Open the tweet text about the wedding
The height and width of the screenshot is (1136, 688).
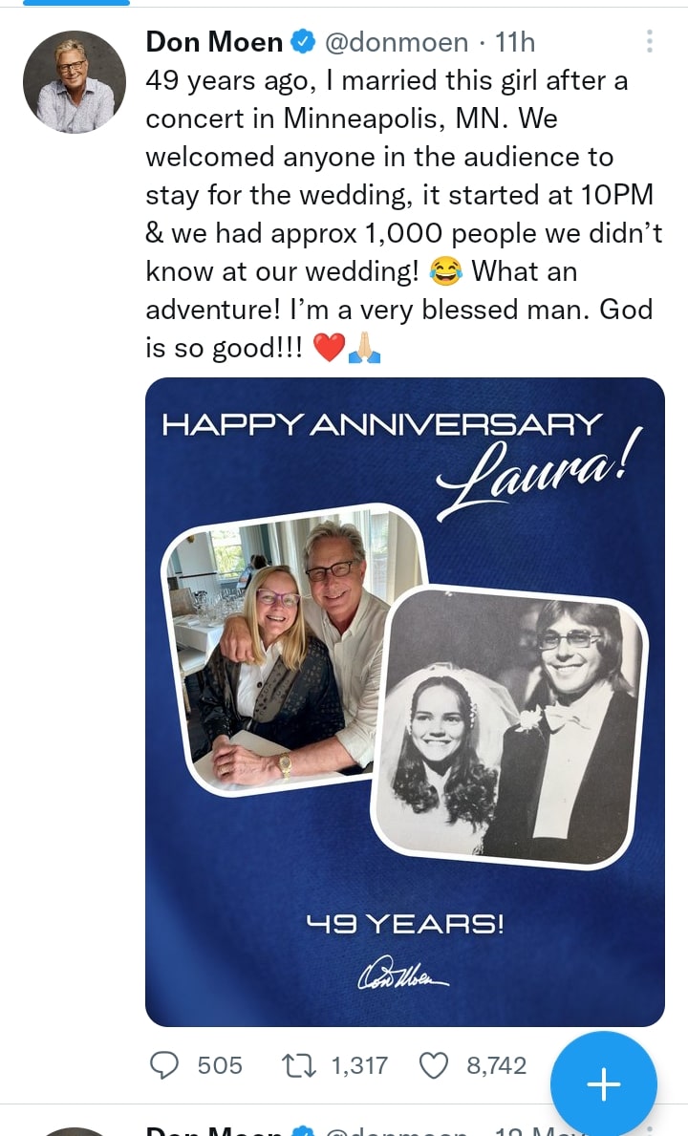(401, 214)
